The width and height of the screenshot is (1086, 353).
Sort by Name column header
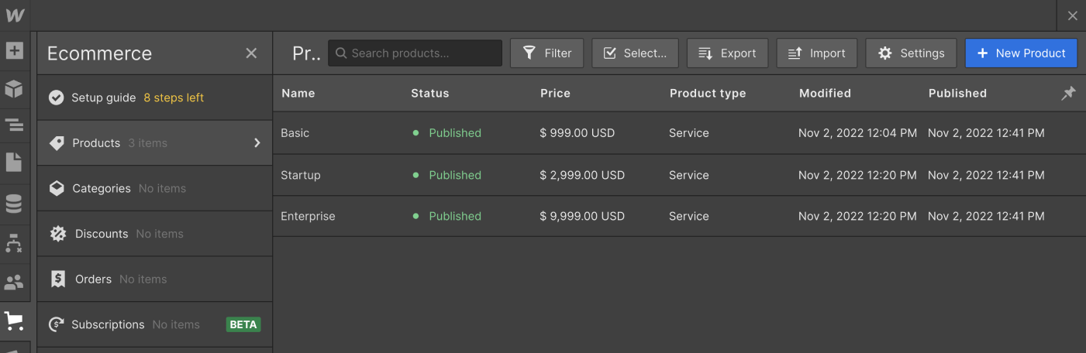tap(298, 93)
